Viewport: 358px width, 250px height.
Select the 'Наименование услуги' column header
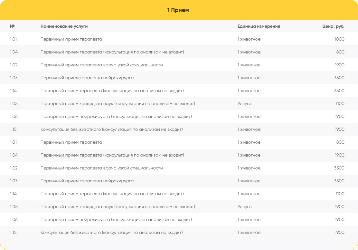(64, 26)
